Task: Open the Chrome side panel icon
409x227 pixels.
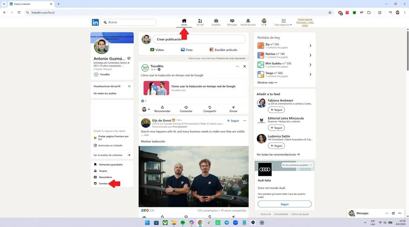Action: [x=380, y=13]
